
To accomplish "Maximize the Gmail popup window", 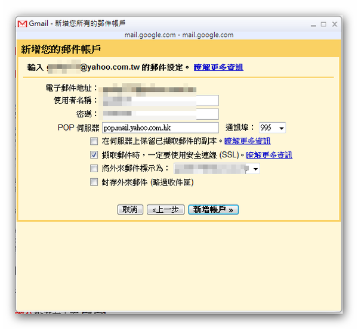I will pos(323,24).
